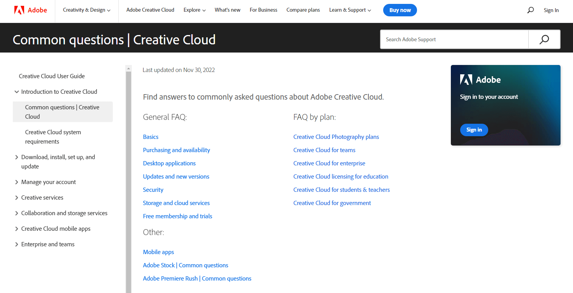Select What's new in the top navigation
The image size is (573, 293).
227,10
